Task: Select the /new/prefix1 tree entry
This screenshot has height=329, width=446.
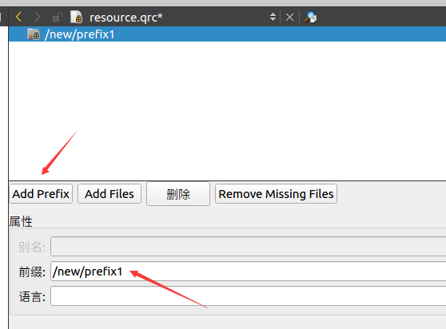Action: [x=227, y=34]
